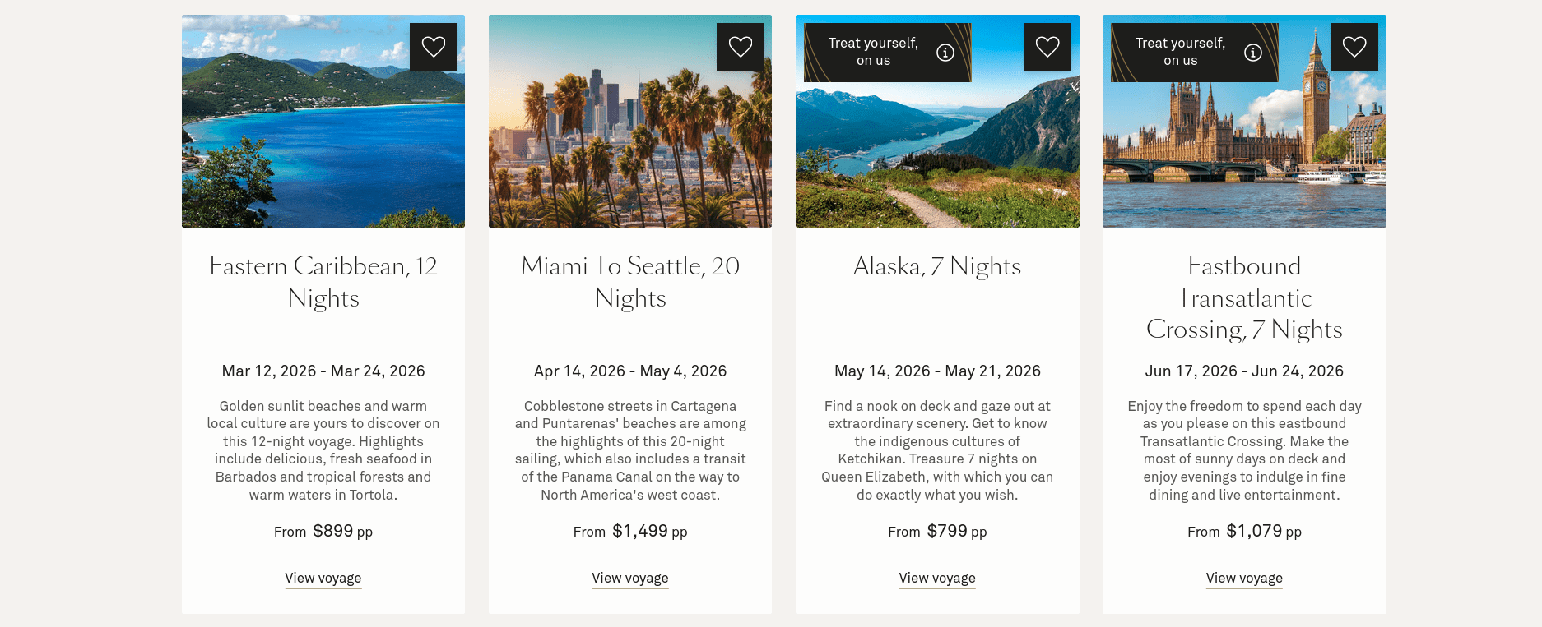Save Miami To Seattle cruise via heart
Image resolution: width=1542 pixels, height=627 pixels.
(x=741, y=47)
